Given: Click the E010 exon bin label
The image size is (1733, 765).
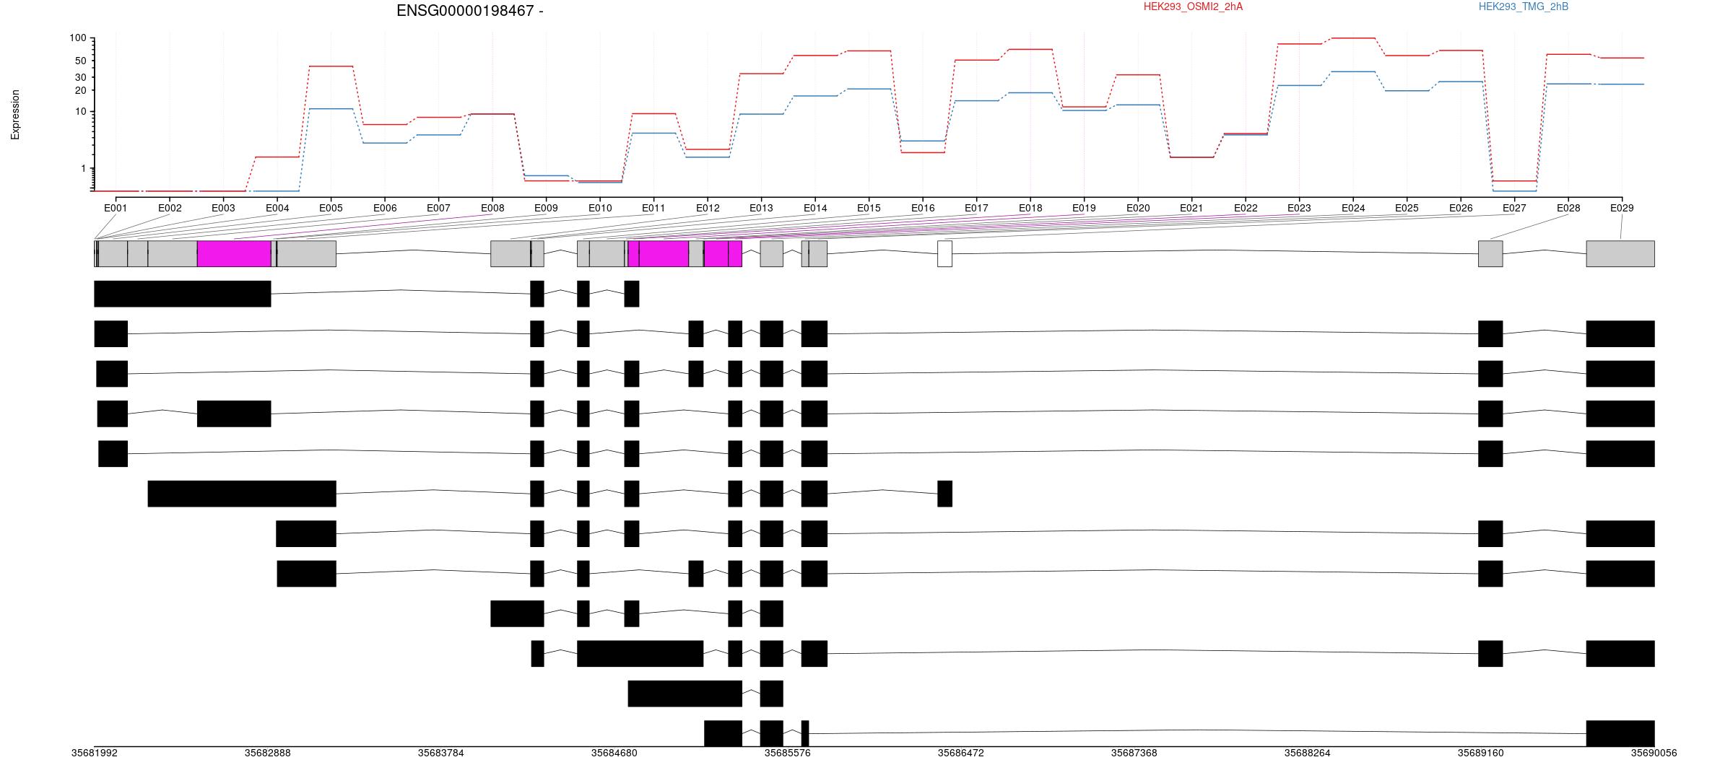Looking at the screenshot, I should pyautogui.click(x=600, y=208).
